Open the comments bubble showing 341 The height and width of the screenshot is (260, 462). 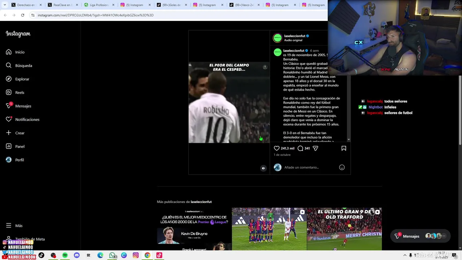[300, 148]
